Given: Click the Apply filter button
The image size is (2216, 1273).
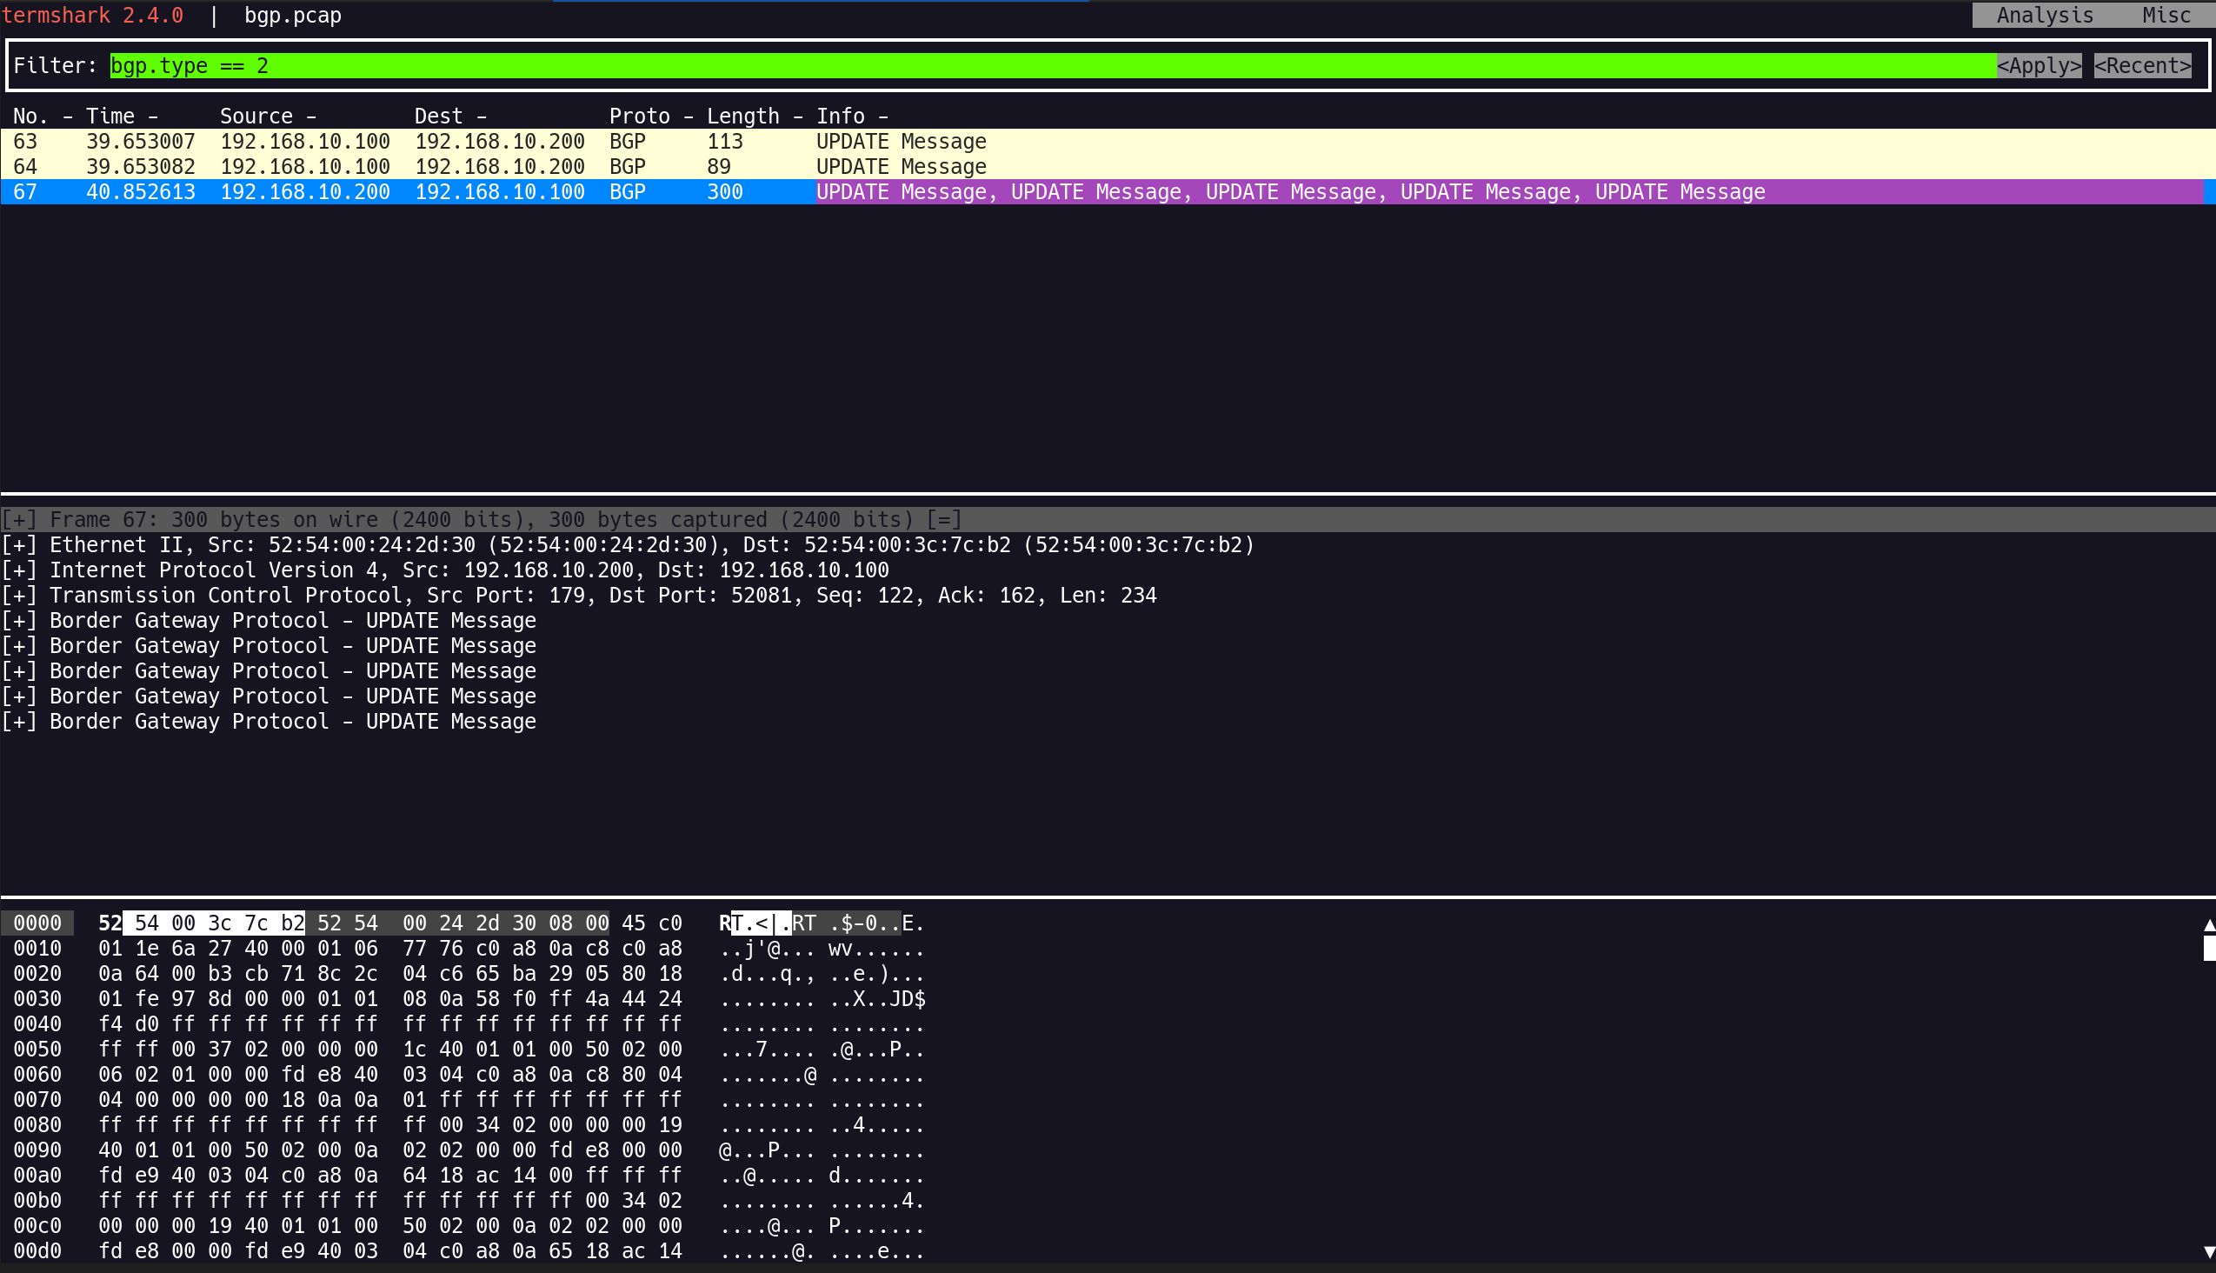Looking at the screenshot, I should [2039, 65].
